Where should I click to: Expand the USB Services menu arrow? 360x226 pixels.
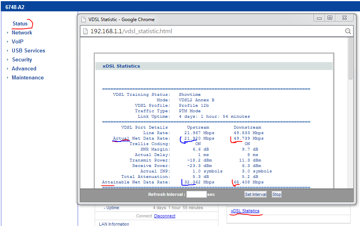7,51
